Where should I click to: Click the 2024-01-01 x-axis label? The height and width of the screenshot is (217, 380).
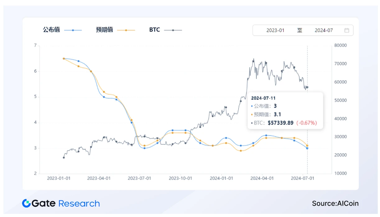[221, 178]
